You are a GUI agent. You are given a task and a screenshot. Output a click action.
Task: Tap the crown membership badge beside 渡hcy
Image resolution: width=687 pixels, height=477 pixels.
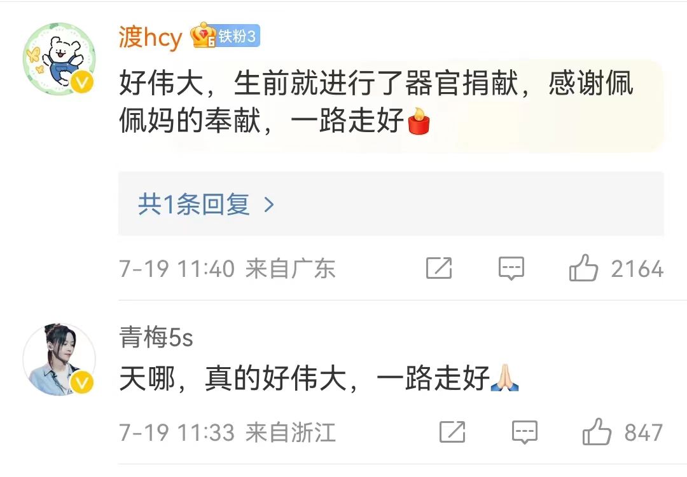click(203, 35)
